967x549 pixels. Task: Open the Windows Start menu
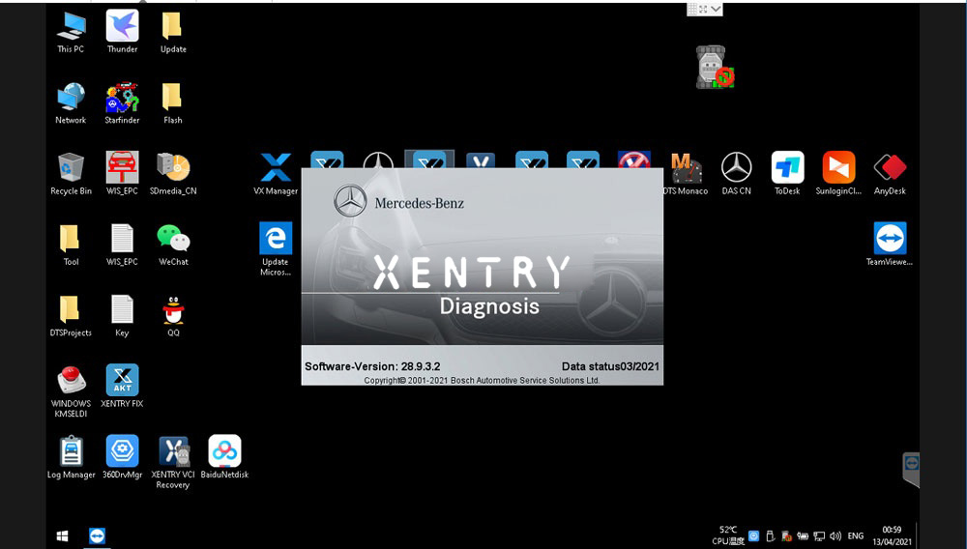pyautogui.click(x=62, y=536)
